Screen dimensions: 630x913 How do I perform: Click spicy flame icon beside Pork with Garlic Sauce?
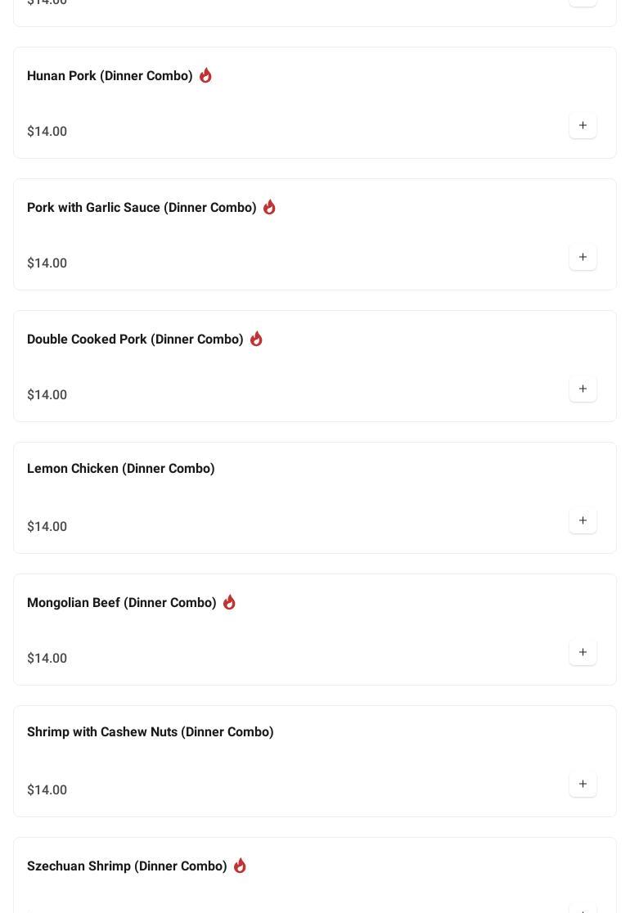(x=269, y=207)
